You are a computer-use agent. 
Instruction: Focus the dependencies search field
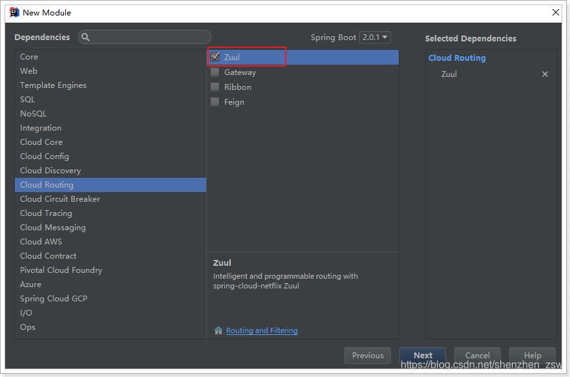coord(145,37)
